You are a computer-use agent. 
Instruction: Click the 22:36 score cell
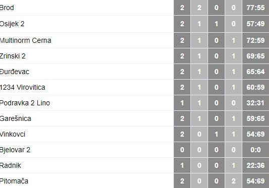255,165
